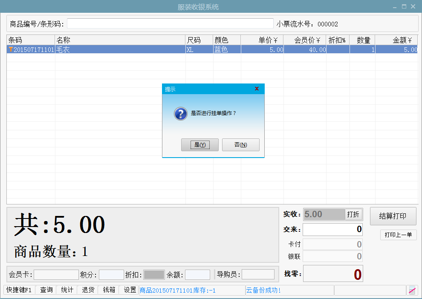The width and height of the screenshot is (422, 299).
Task: Click the 导购员 input field
Action: point(258,275)
